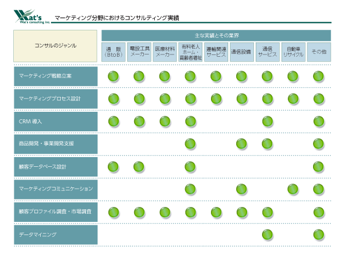
Task: Click green dot: マーケティングコミュニケーション under 通信設備
Action: point(241,189)
